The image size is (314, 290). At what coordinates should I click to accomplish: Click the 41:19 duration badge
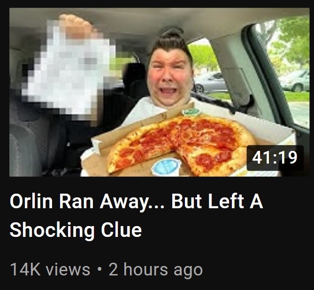(x=275, y=158)
